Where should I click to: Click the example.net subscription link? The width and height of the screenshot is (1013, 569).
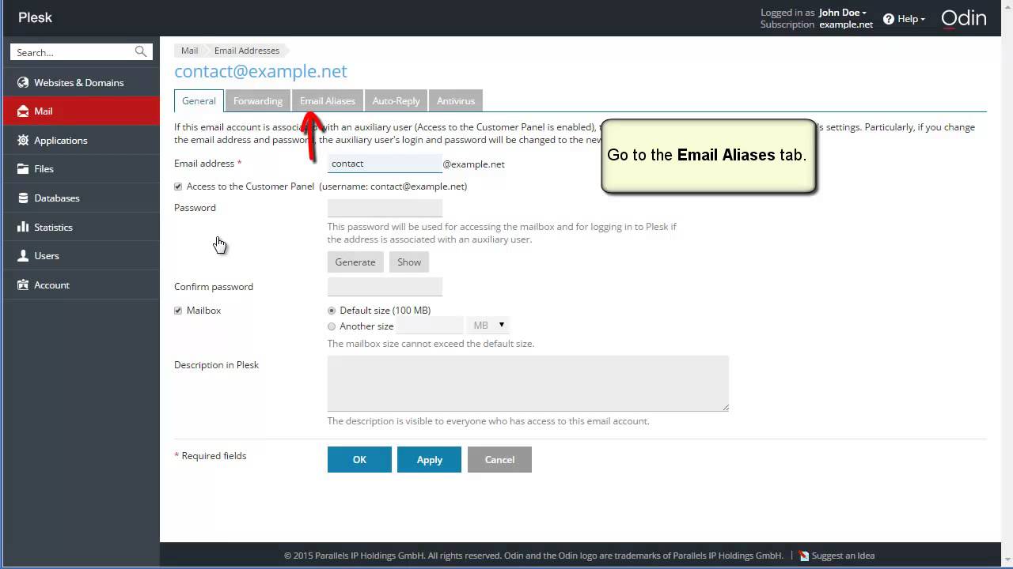[x=846, y=24]
